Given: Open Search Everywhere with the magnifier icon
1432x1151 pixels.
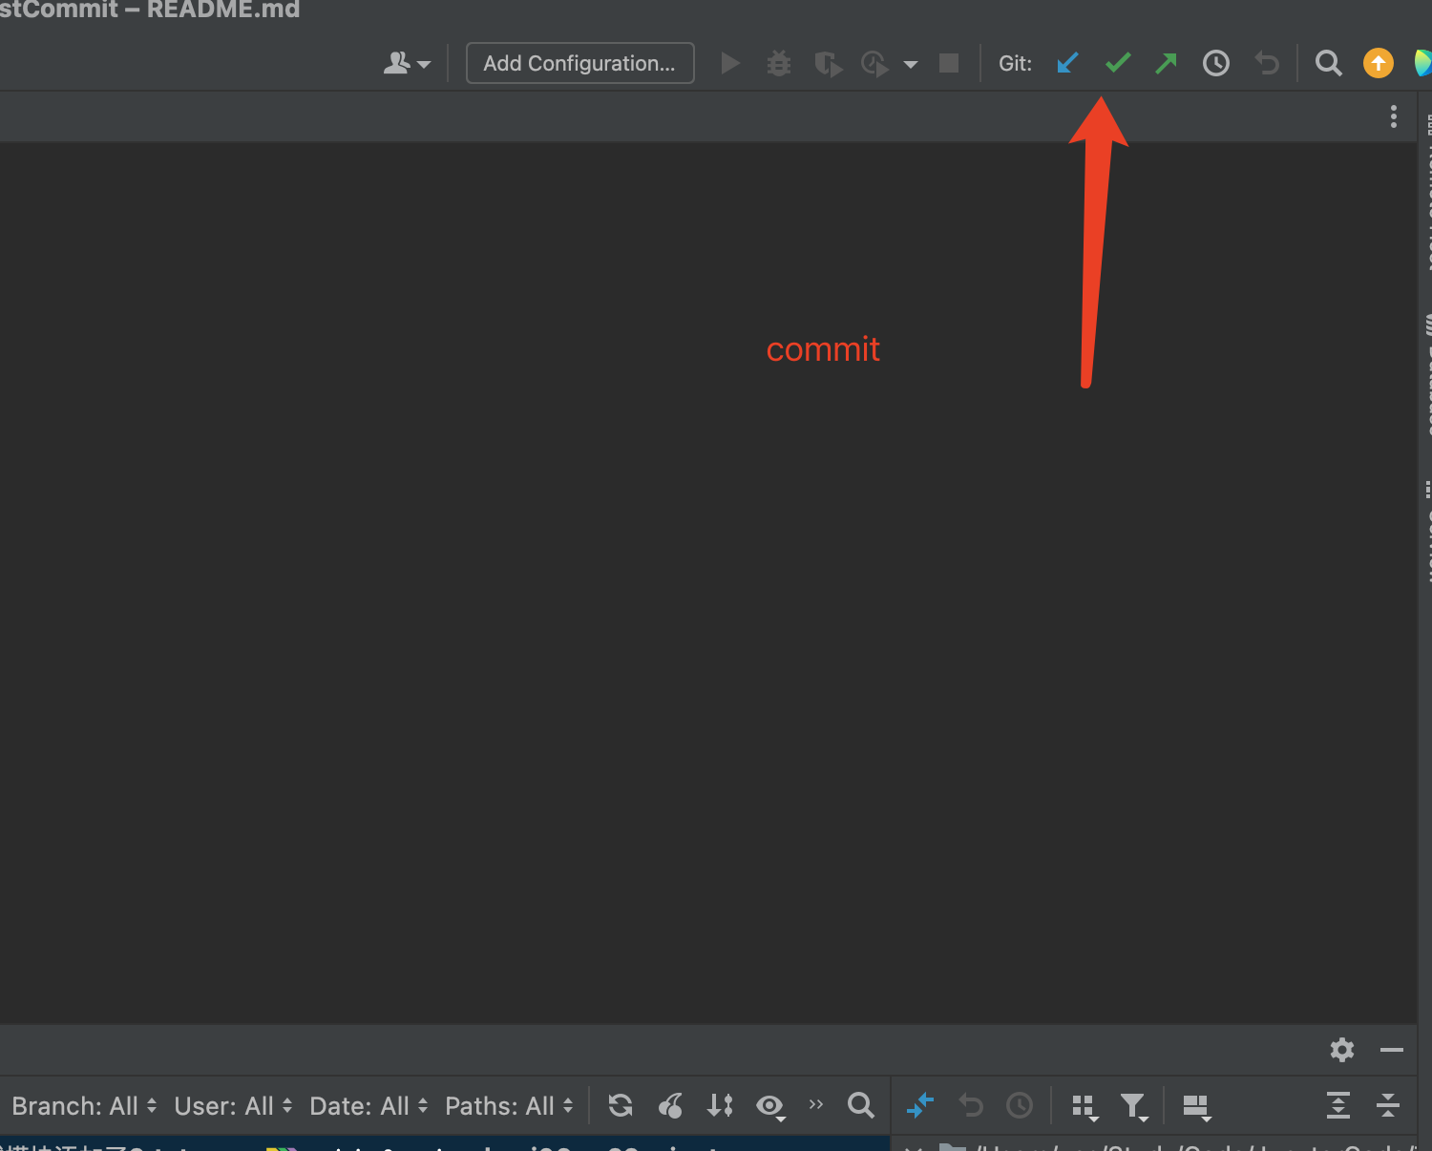Looking at the screenshot, I should [1328, 63].
